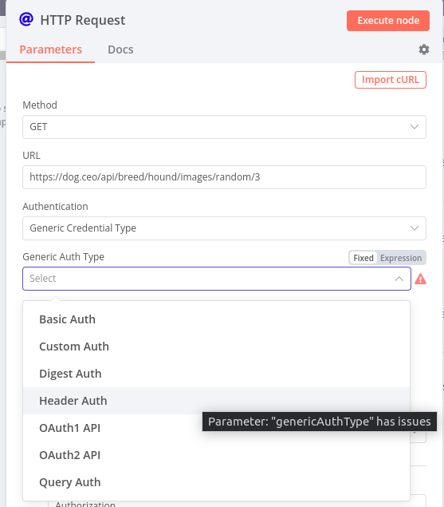Click the red warning triangle icon
444x507 pixels.
[x=420, y=279]
